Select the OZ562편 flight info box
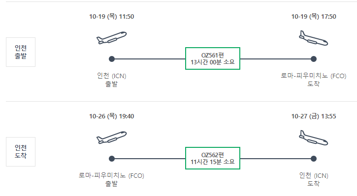The height and width of the screenshot is (196, 357). pos(213,158)
